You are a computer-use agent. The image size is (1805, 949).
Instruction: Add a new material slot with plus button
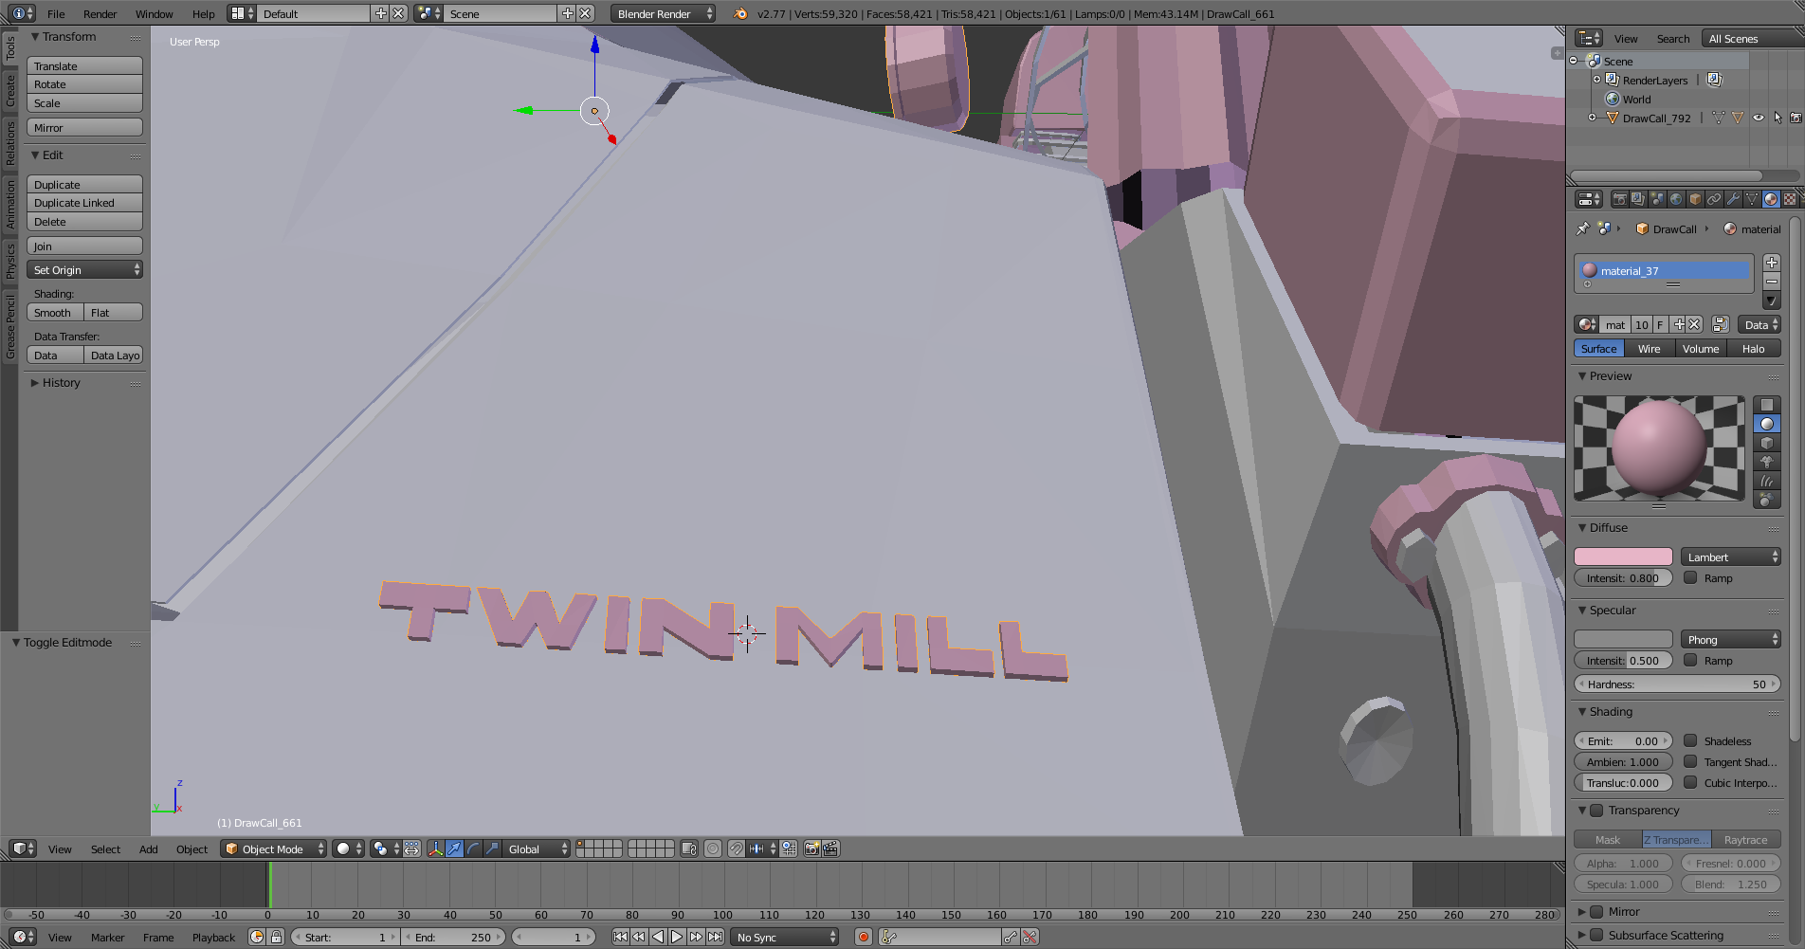pyautogui.click(x=1772, y=263)
